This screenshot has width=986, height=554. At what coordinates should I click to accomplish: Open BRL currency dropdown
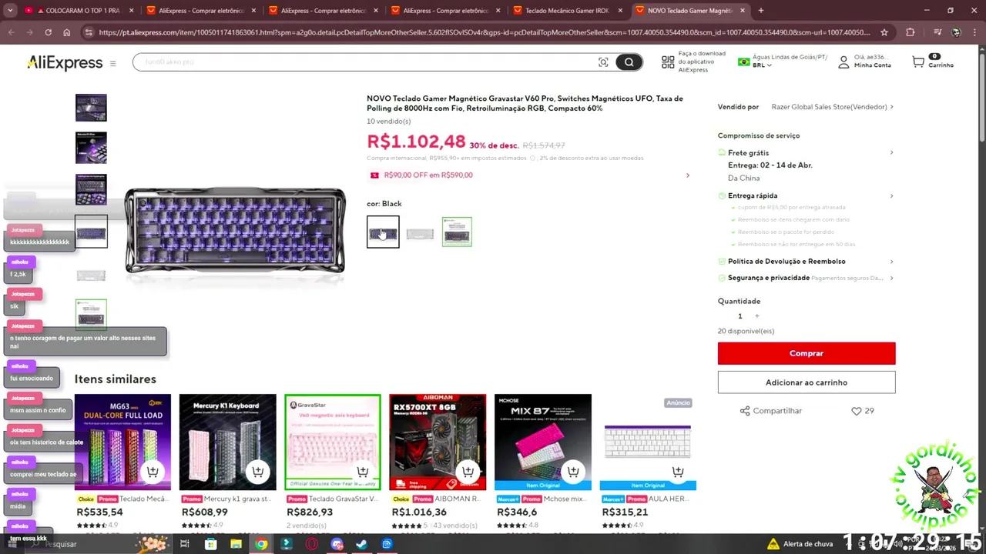762,65
